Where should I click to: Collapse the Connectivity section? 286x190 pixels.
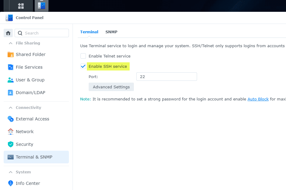[x=10, y=108]
